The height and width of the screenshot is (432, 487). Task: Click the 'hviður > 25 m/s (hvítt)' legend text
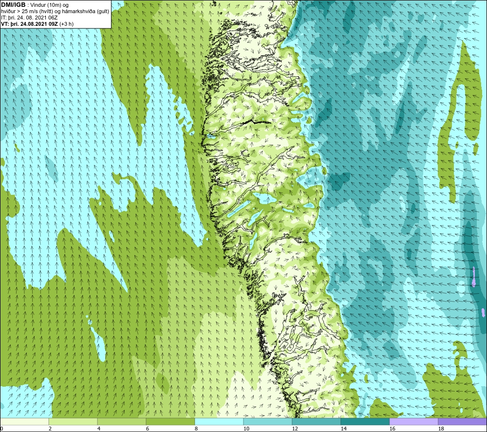pos(27,12)
